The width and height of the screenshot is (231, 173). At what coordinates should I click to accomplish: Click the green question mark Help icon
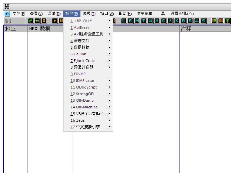(227, 21)
